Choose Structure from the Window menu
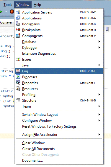This screenshot has height=167, width=111. (59, 101)
